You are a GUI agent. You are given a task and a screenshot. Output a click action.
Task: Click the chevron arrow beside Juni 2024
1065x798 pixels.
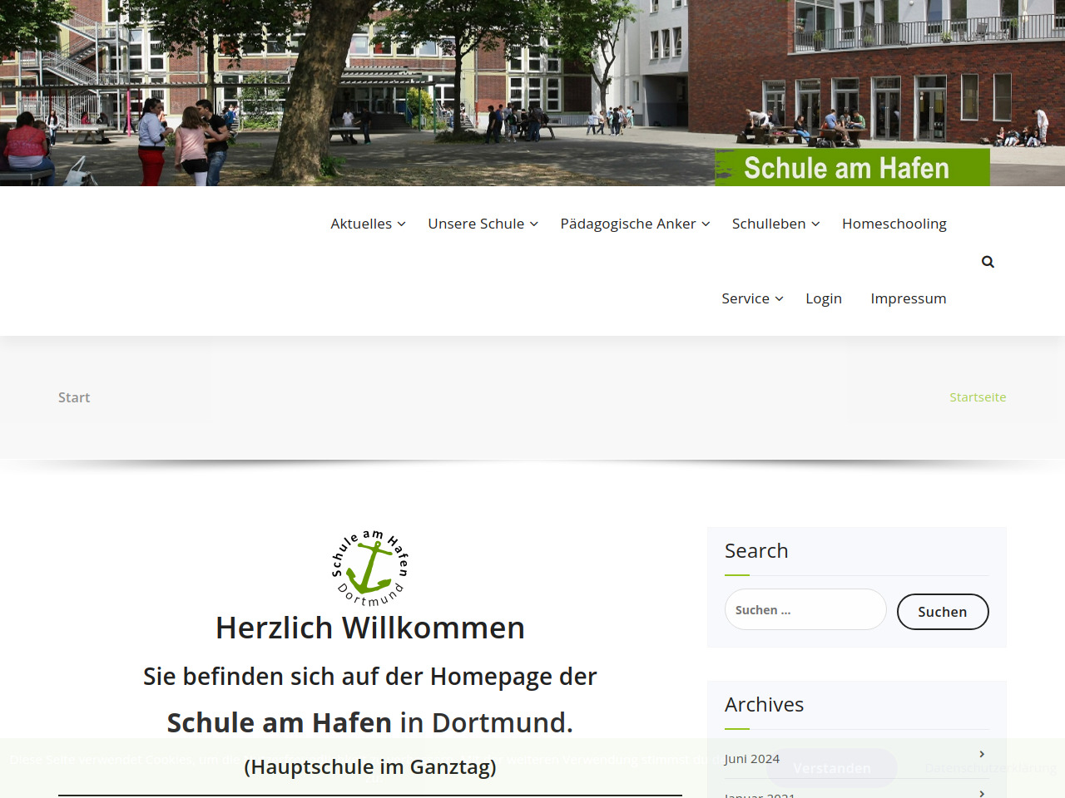click(982, 754)
